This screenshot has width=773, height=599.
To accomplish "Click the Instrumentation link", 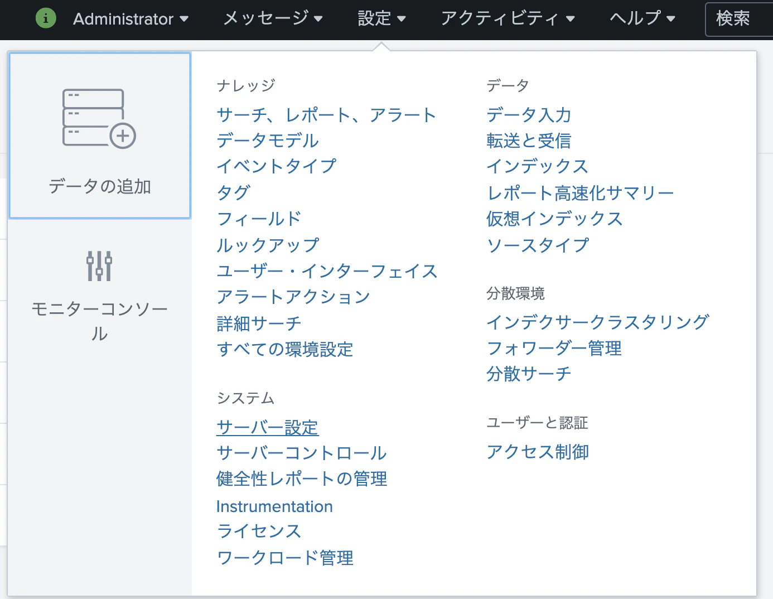I will (274, 506).
